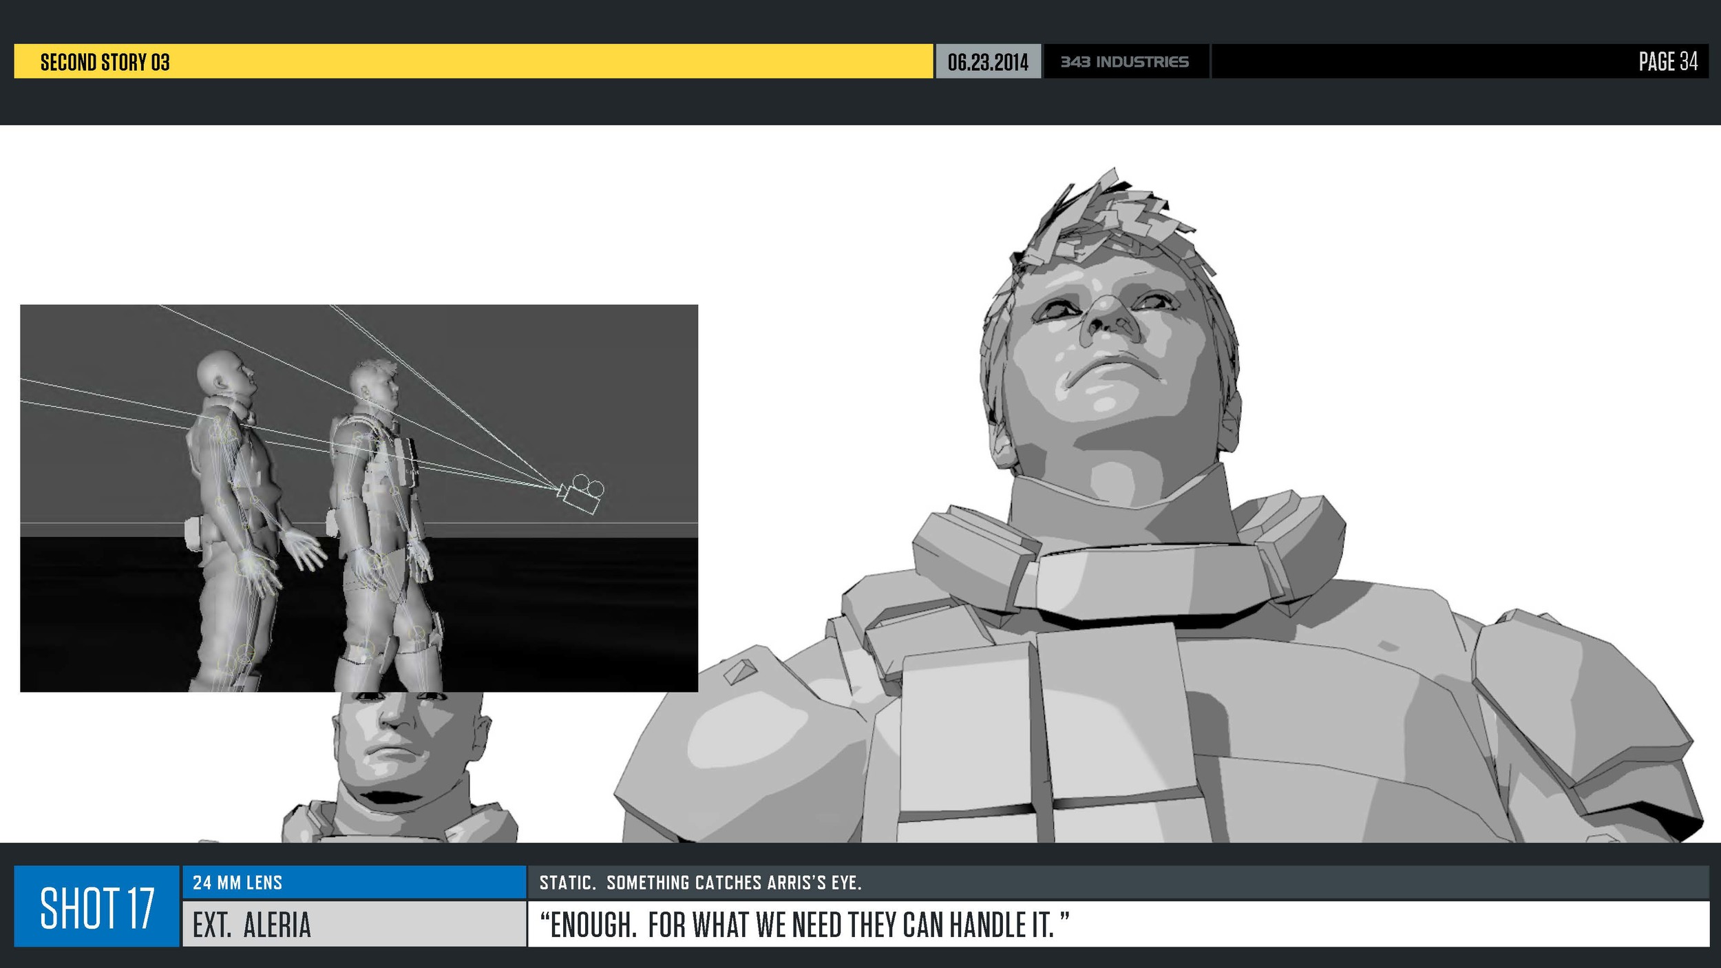Click the camera icon in the 3D viewport
This screenshot has height=968, width=1721.
(580, 494)
